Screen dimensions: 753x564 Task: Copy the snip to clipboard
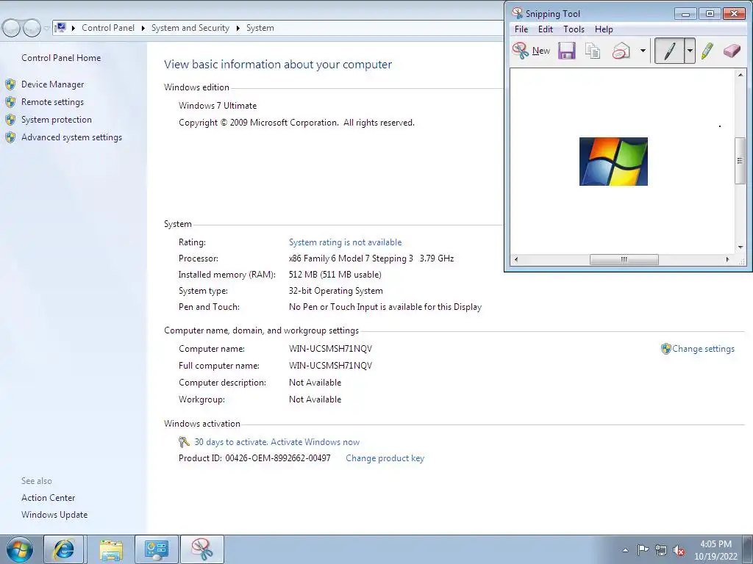click(593, 51)
